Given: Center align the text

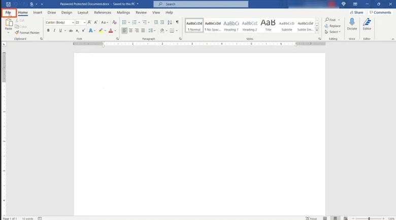Looking at the screenshot, I should tap(130, 30).
